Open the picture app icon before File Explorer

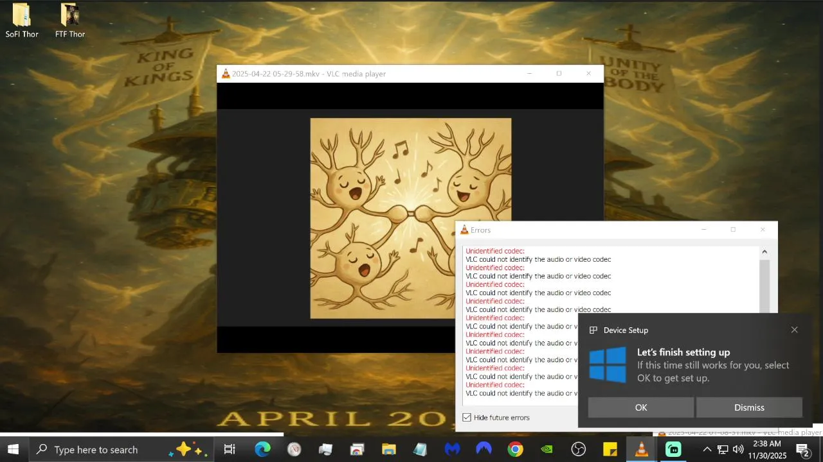357,450
